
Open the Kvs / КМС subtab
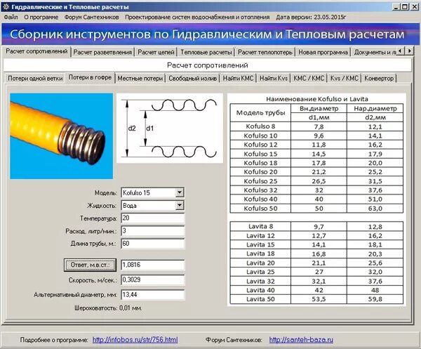(x=345, y=79)
